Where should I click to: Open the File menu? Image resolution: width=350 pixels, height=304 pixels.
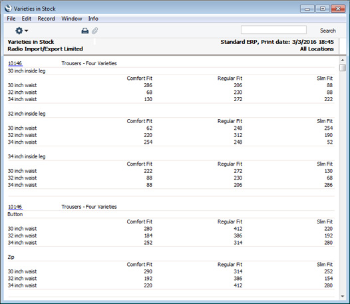pos(11,19)
